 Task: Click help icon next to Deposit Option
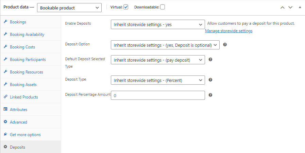(x=225, y=45)
